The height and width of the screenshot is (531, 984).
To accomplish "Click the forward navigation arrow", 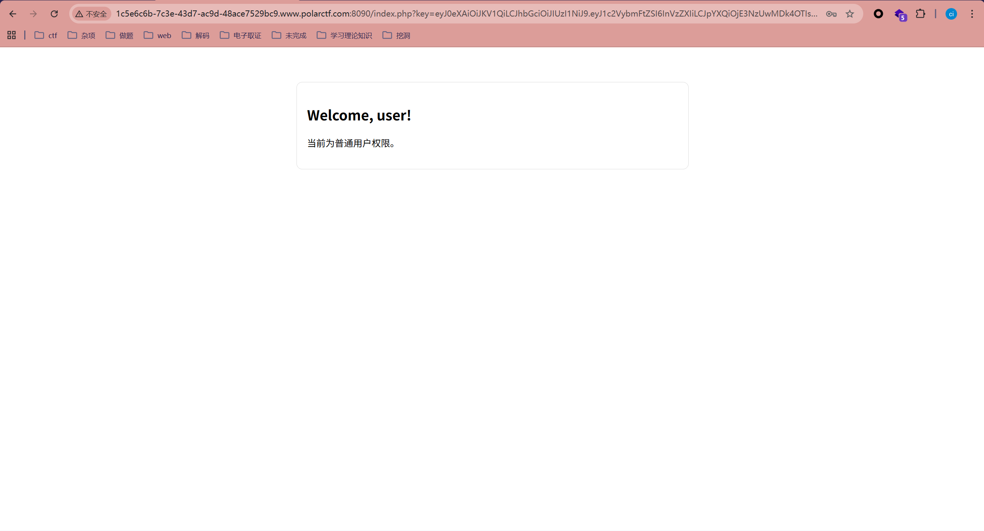I will (x=33, y=14).
